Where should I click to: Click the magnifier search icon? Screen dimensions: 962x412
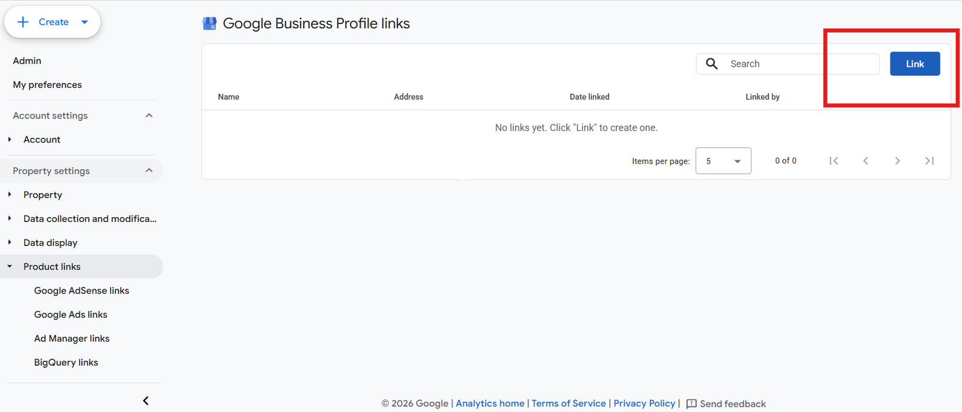click(712, 64)
